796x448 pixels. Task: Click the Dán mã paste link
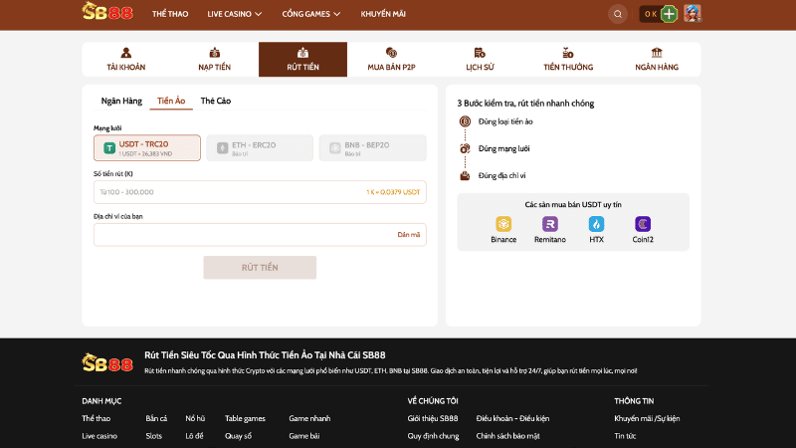[408, 235]
